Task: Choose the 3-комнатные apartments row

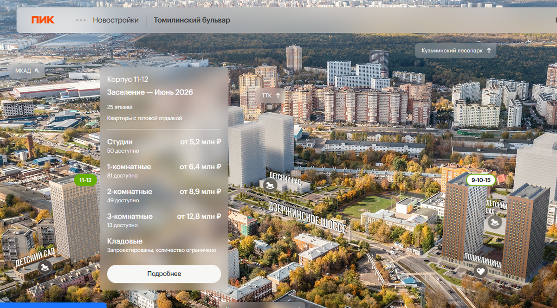Action: [x=164, y=220]
